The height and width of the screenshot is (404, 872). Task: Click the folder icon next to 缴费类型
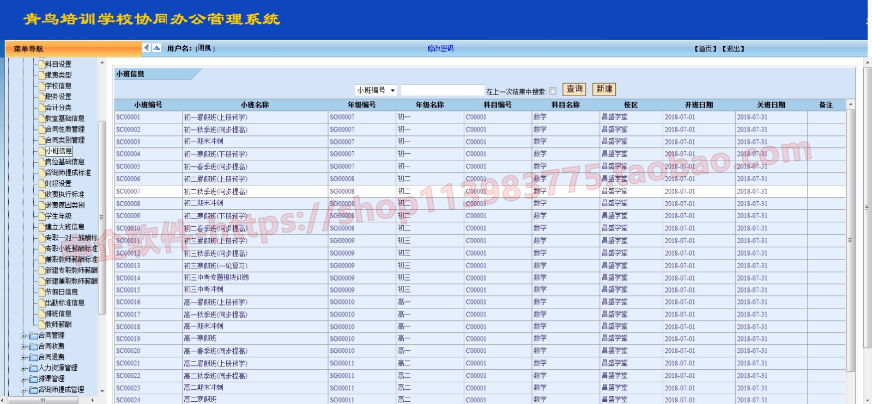click(x=41, y=75)
